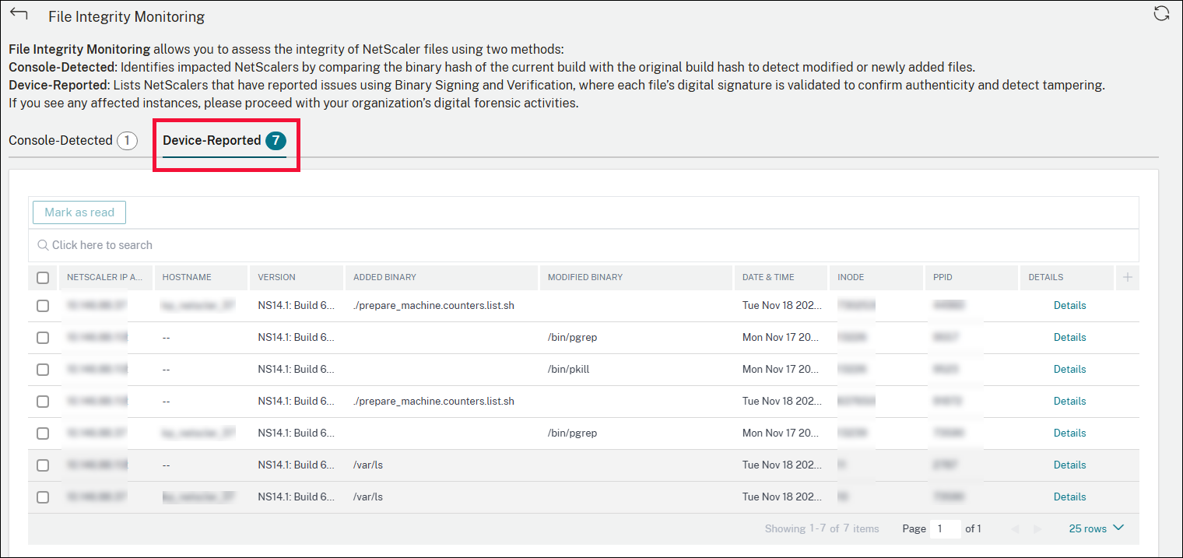Viewport: 1183px width, 558px height.
Task: Click the Mark as read button
Action: click(x=79, y=212)
